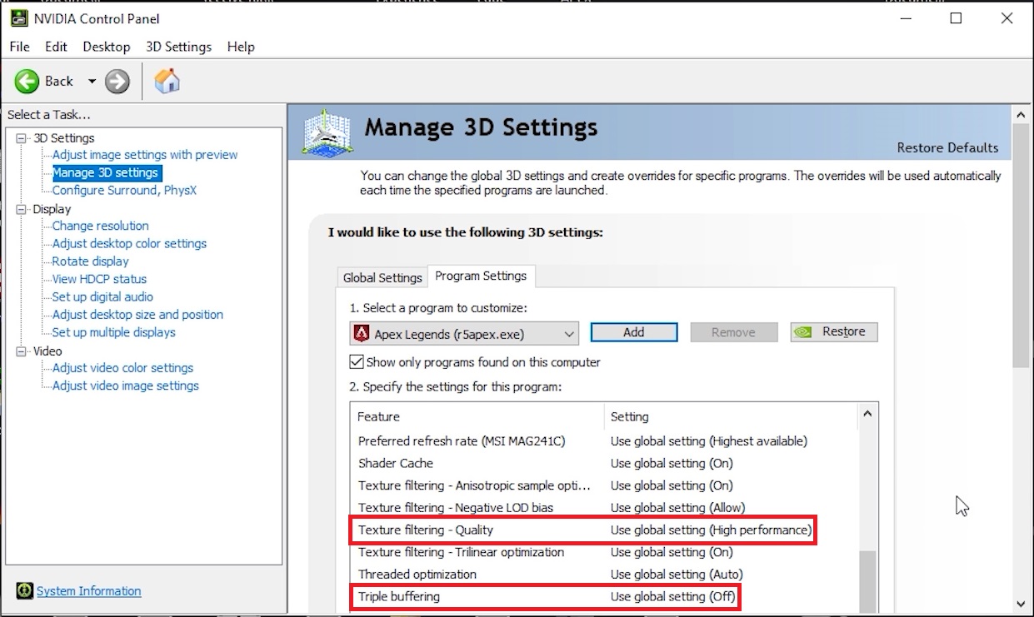The height and width of the screenshot is (617, 1034).
Task: Collapse the 3D Settings tree node
Action: pyautogui.click(x=22, y=138)
